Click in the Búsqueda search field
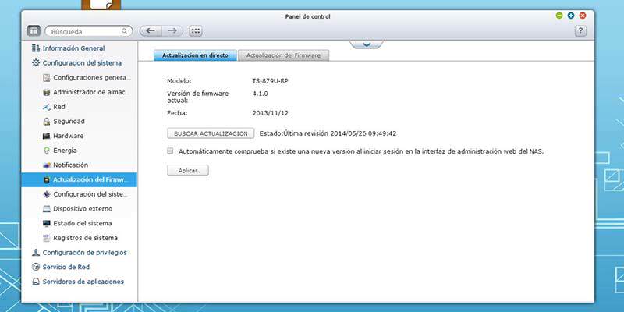 [x=89, y=31]
